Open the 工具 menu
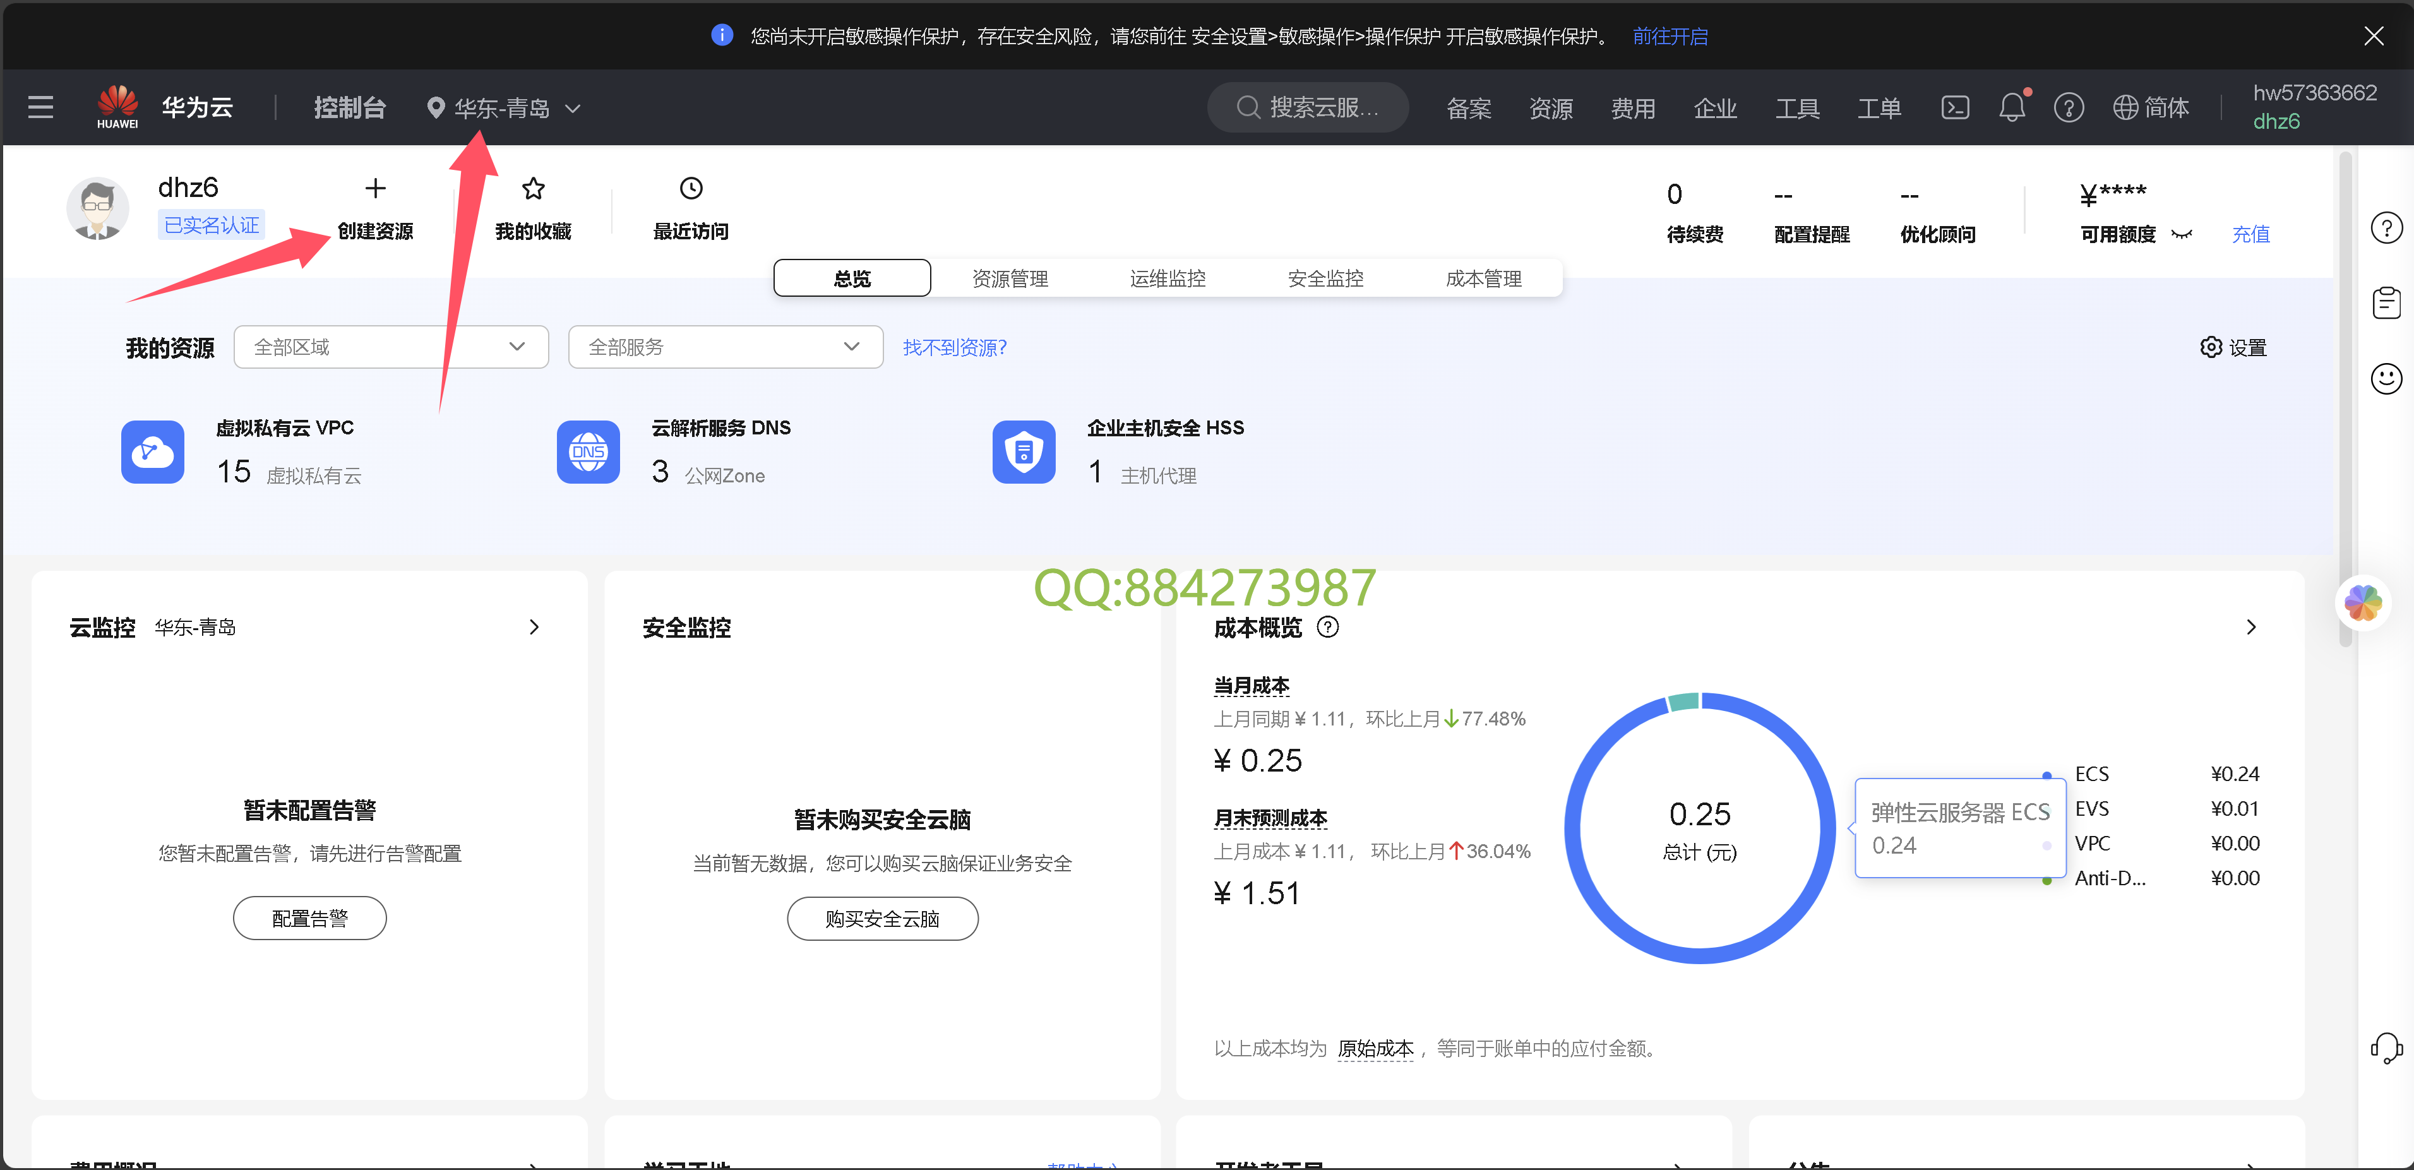Image resolution: width=2414 pixels, height=1170 pixels. [x=1797, y=109]
